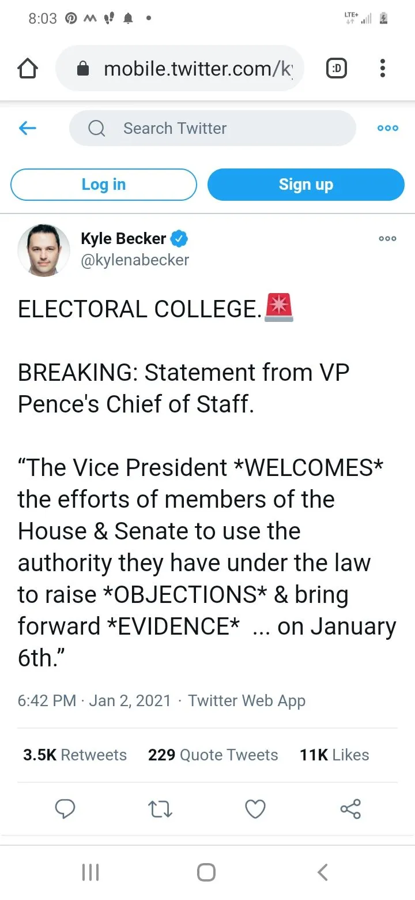Tap the browser home icon
Viewport: 415px width, 900px height.
coord(28,70)
